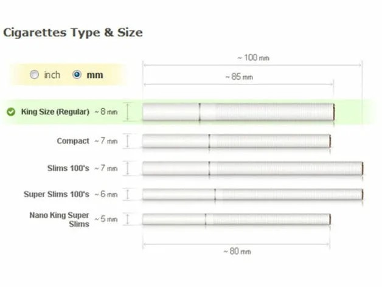Click the King Size cigarette image
This screenshot has height=287, width=382.
tap(238, 111)
